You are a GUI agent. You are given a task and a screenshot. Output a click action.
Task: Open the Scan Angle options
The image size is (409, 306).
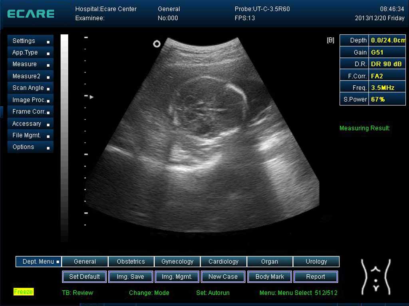point(30,88)
